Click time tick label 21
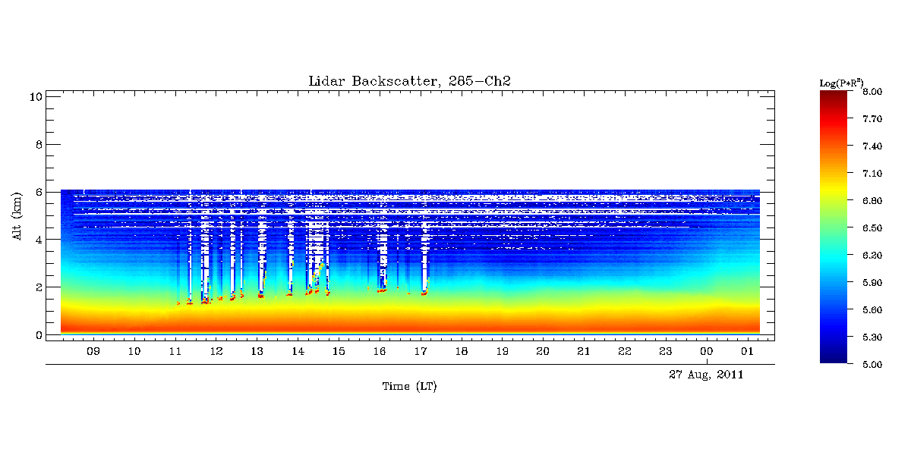This screenshot has width=911, height=455. [x=584, y=352]
